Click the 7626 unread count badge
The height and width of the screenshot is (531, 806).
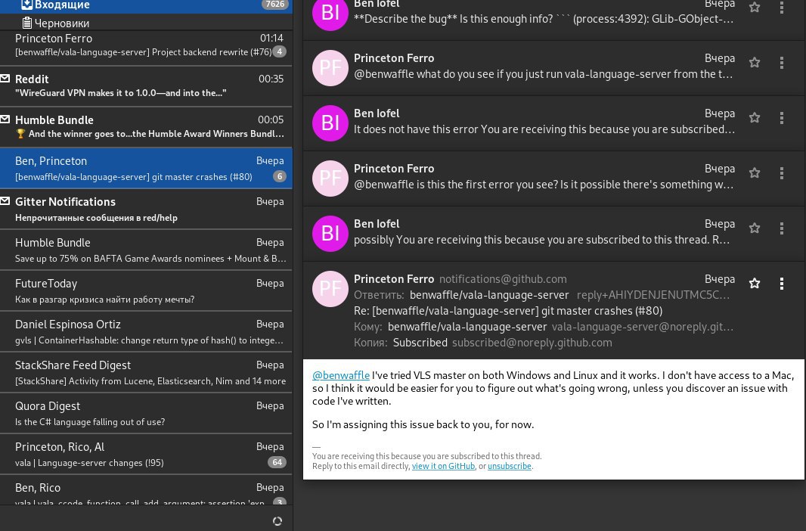click(x=274, y=4)
